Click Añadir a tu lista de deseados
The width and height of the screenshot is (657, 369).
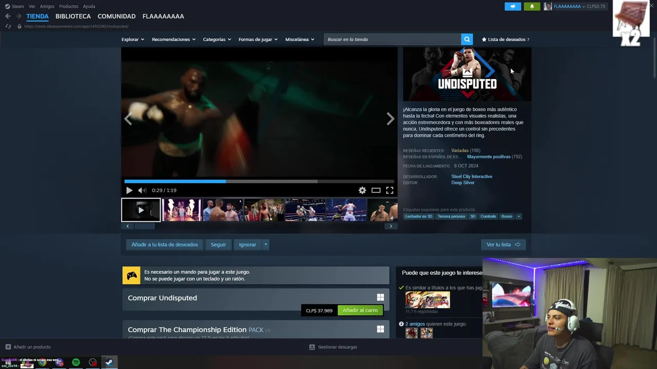click(164, 244)
